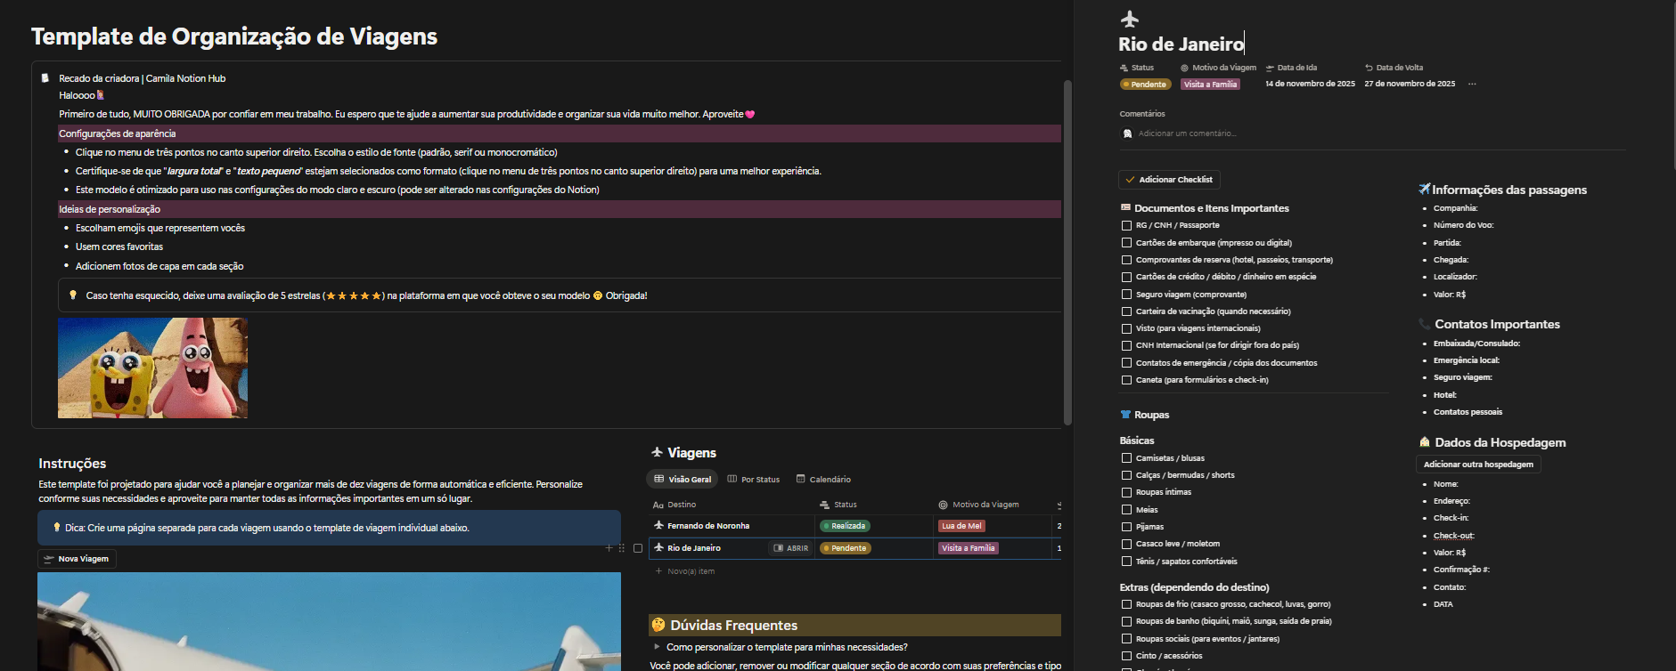Click the Adicionar um comentário input field
This screenshot has height=671, width=1676.
tap(1187, 133)
